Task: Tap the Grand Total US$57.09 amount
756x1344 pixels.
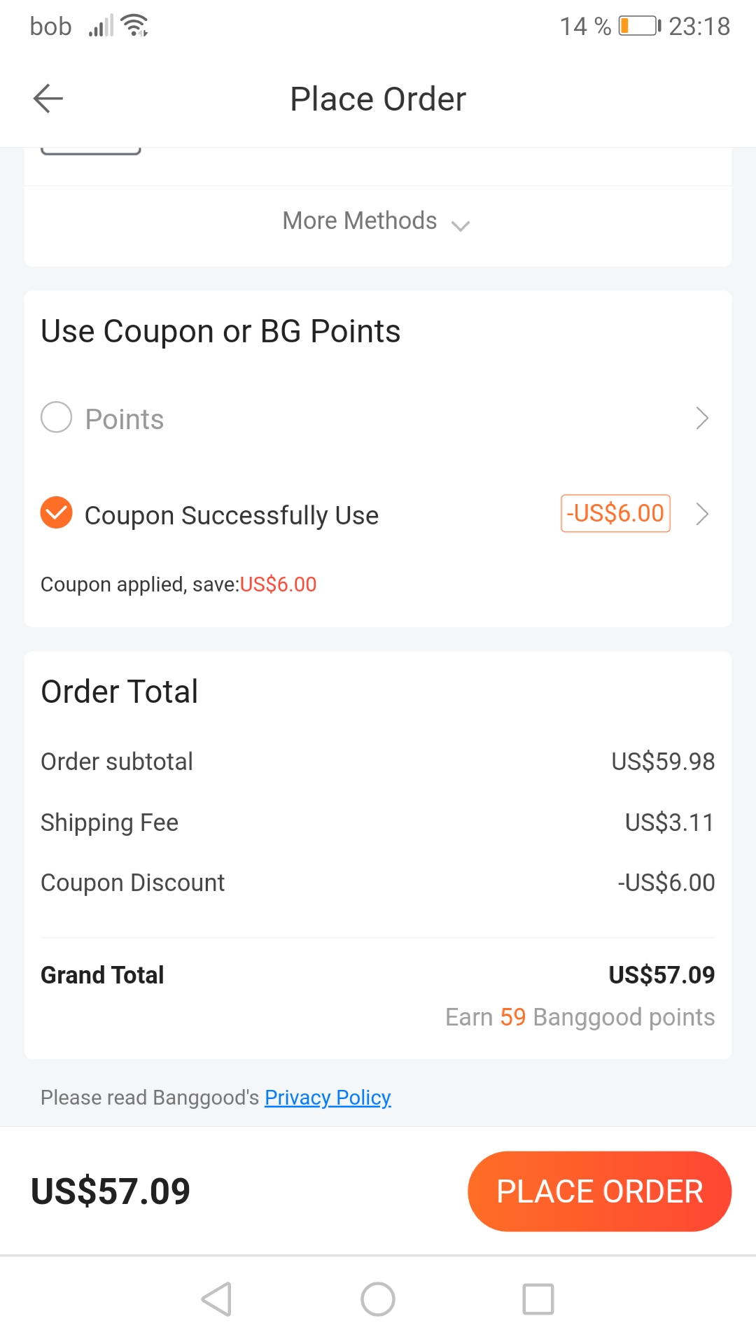Action: point(661,975)
